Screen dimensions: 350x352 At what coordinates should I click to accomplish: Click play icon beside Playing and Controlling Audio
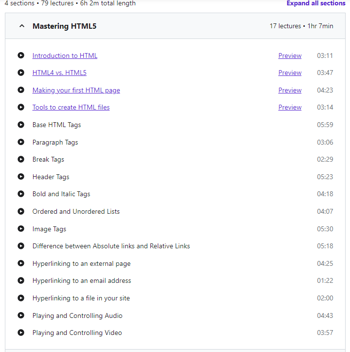tap(21, 315)
